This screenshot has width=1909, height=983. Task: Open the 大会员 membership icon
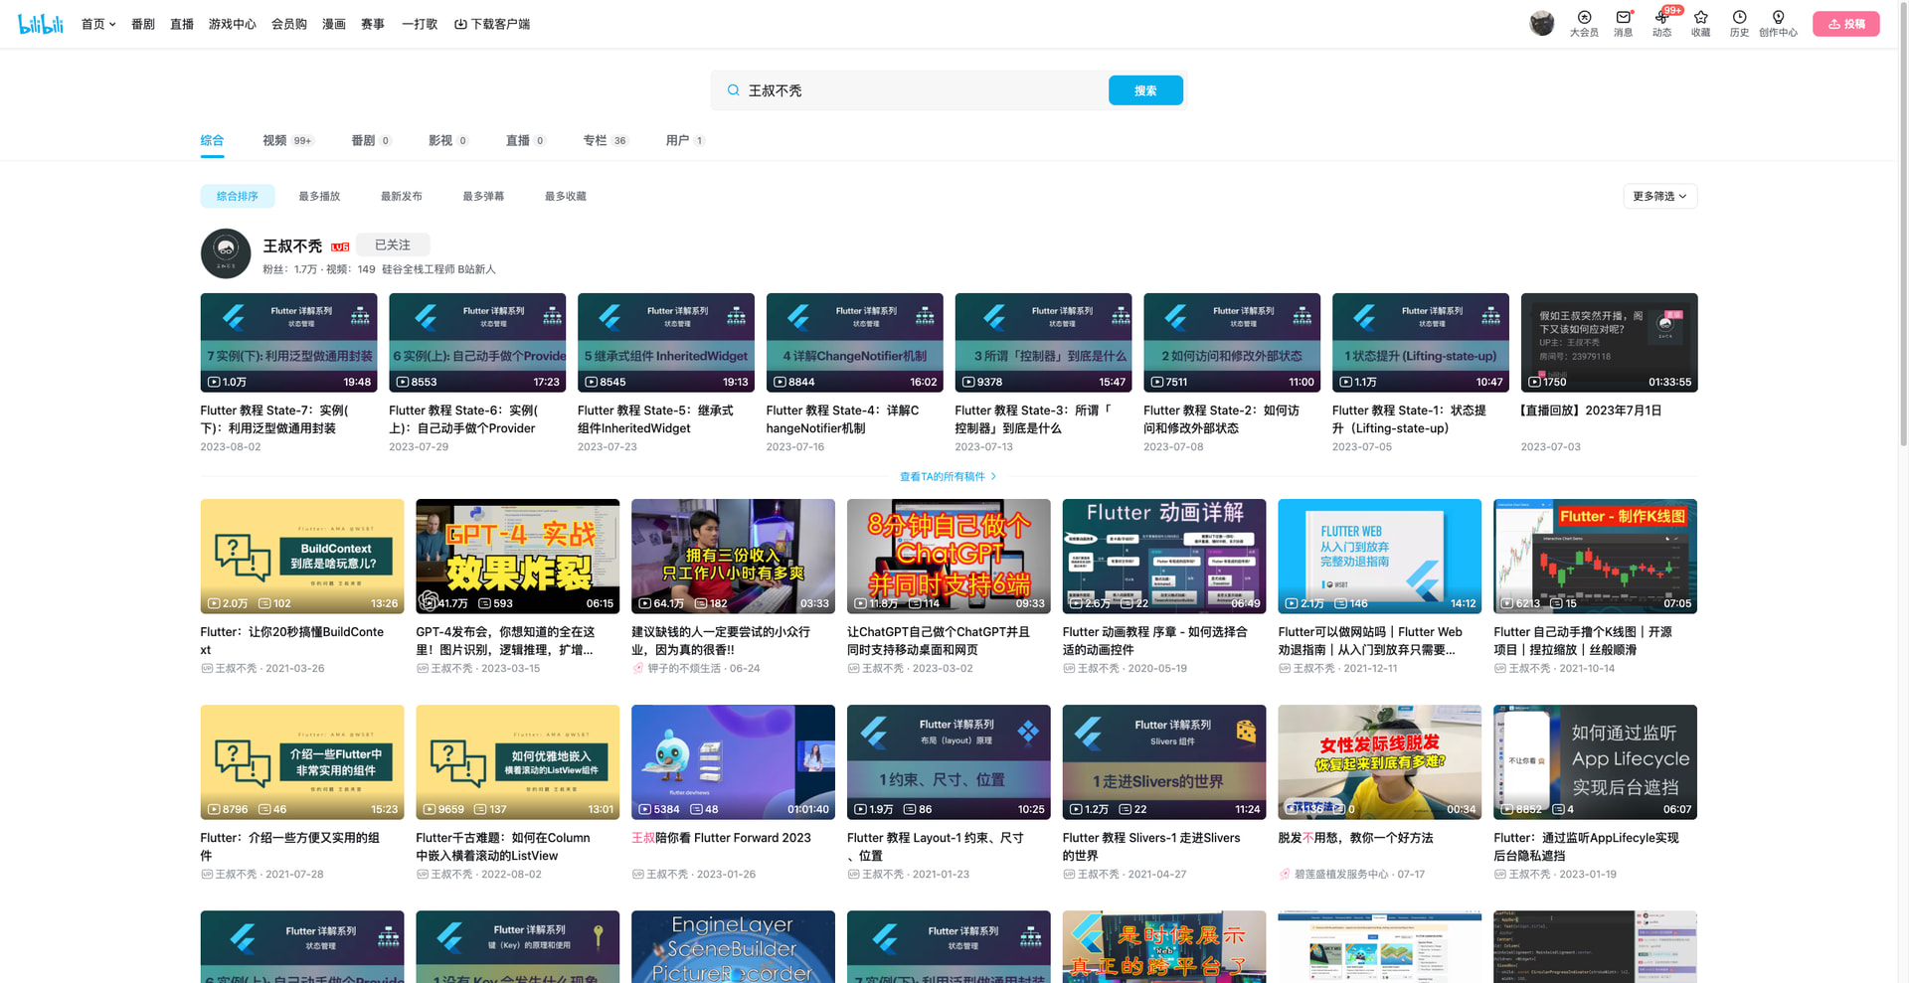(x=1584, y=24)
